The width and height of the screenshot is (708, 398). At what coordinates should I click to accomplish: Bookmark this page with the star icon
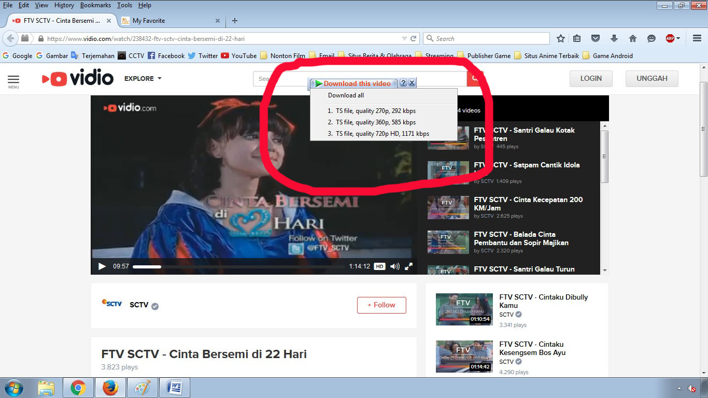click(x=560, y=38)
